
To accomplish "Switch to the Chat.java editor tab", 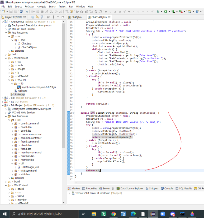I will pos(77,17).
